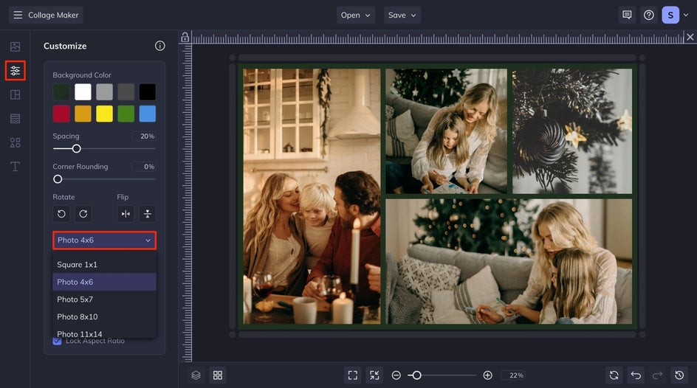Screen dimensions: 697x388
Task: Rotate collage counterclockwise
Action: pyautogui.click(x=61, y=214)
